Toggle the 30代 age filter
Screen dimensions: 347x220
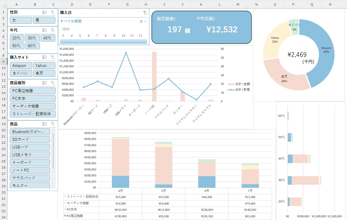click(32, 38)
